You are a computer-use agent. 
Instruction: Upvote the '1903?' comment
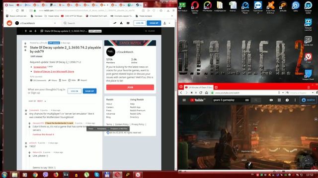pos(26,143)
